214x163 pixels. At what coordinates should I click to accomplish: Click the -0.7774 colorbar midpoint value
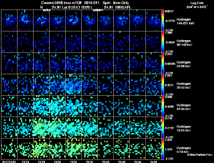pyautogui.click(x=170, y=21)
